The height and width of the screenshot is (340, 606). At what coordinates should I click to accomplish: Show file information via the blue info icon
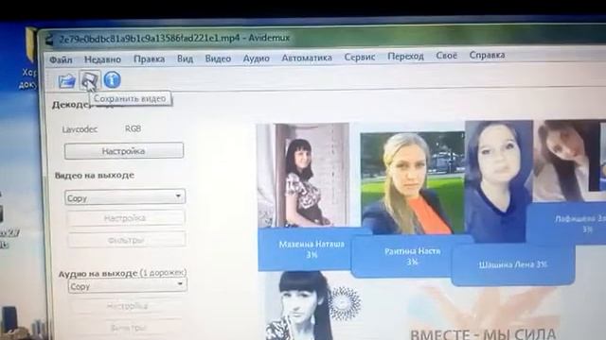pos(112,79)
